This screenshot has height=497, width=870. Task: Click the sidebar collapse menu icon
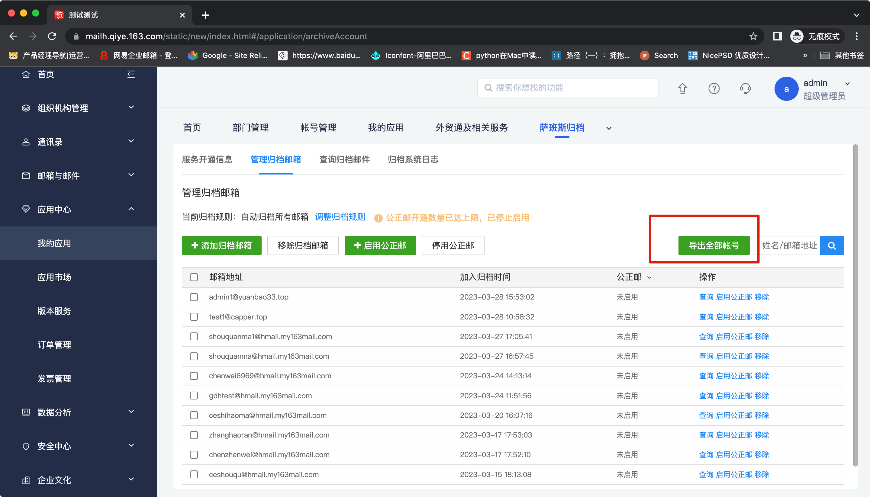point(131,74)
